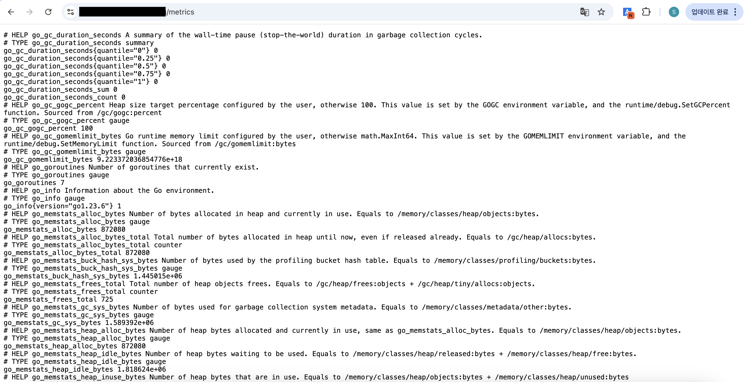This screenshot has height=382, width=744.
Task: Click the go_info version go1.23.6 line
Action: tap(62, 206)
